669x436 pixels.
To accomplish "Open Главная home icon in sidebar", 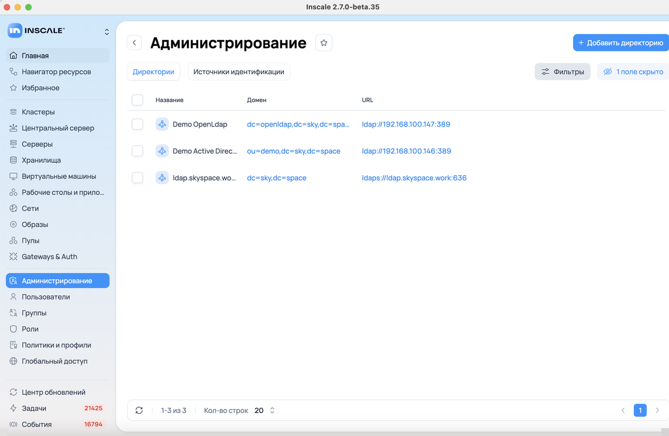I will tap(13, 55).
